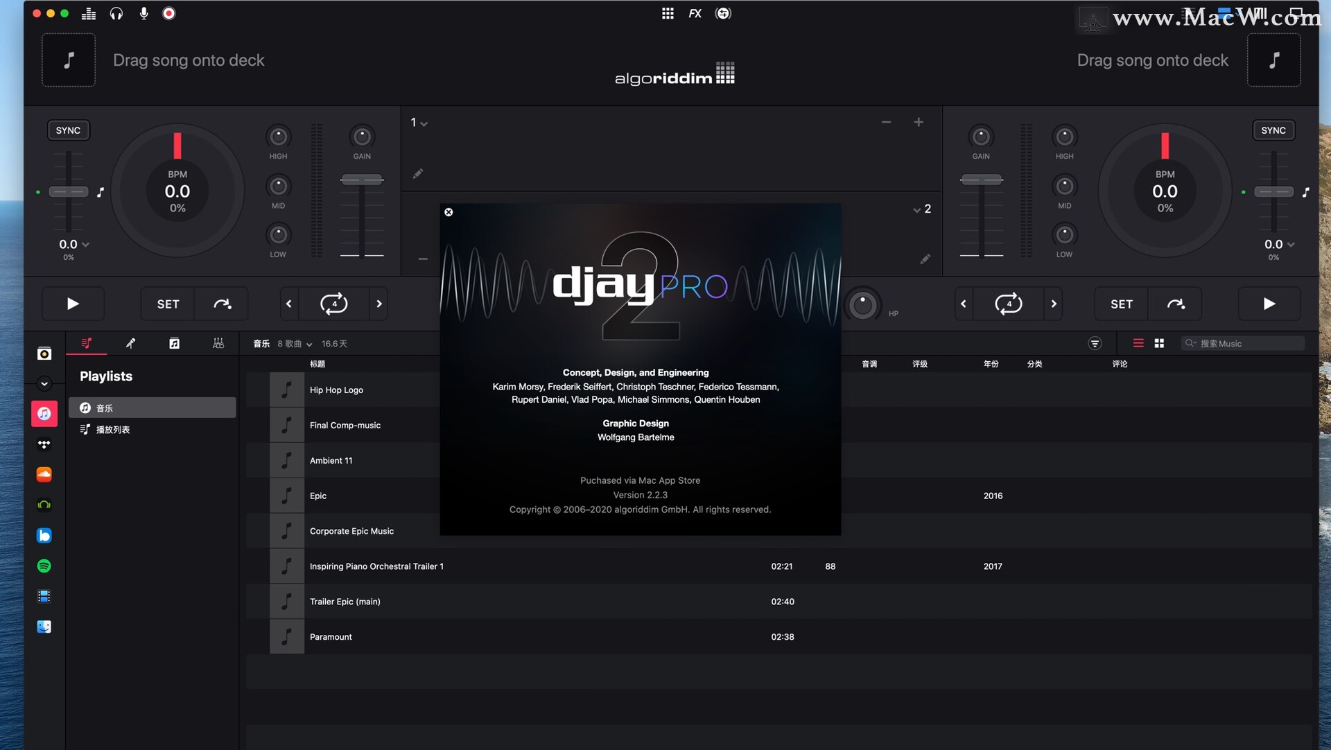Adjust the left deck MID EQ knob
This screenshot has width=1331, height=750.
tap(278, 186)
